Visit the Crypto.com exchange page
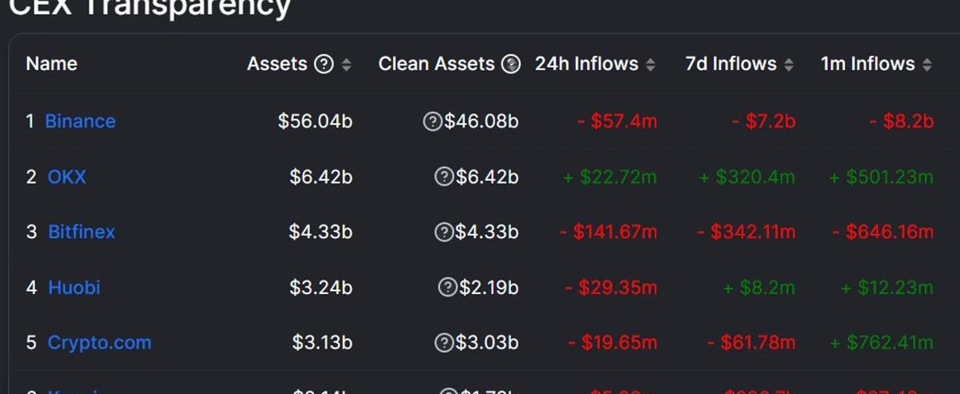 (x=99, y=343)
